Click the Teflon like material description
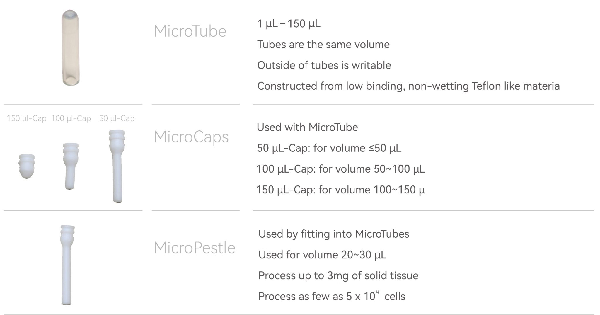The image size is (600, 315). [408, 86]
